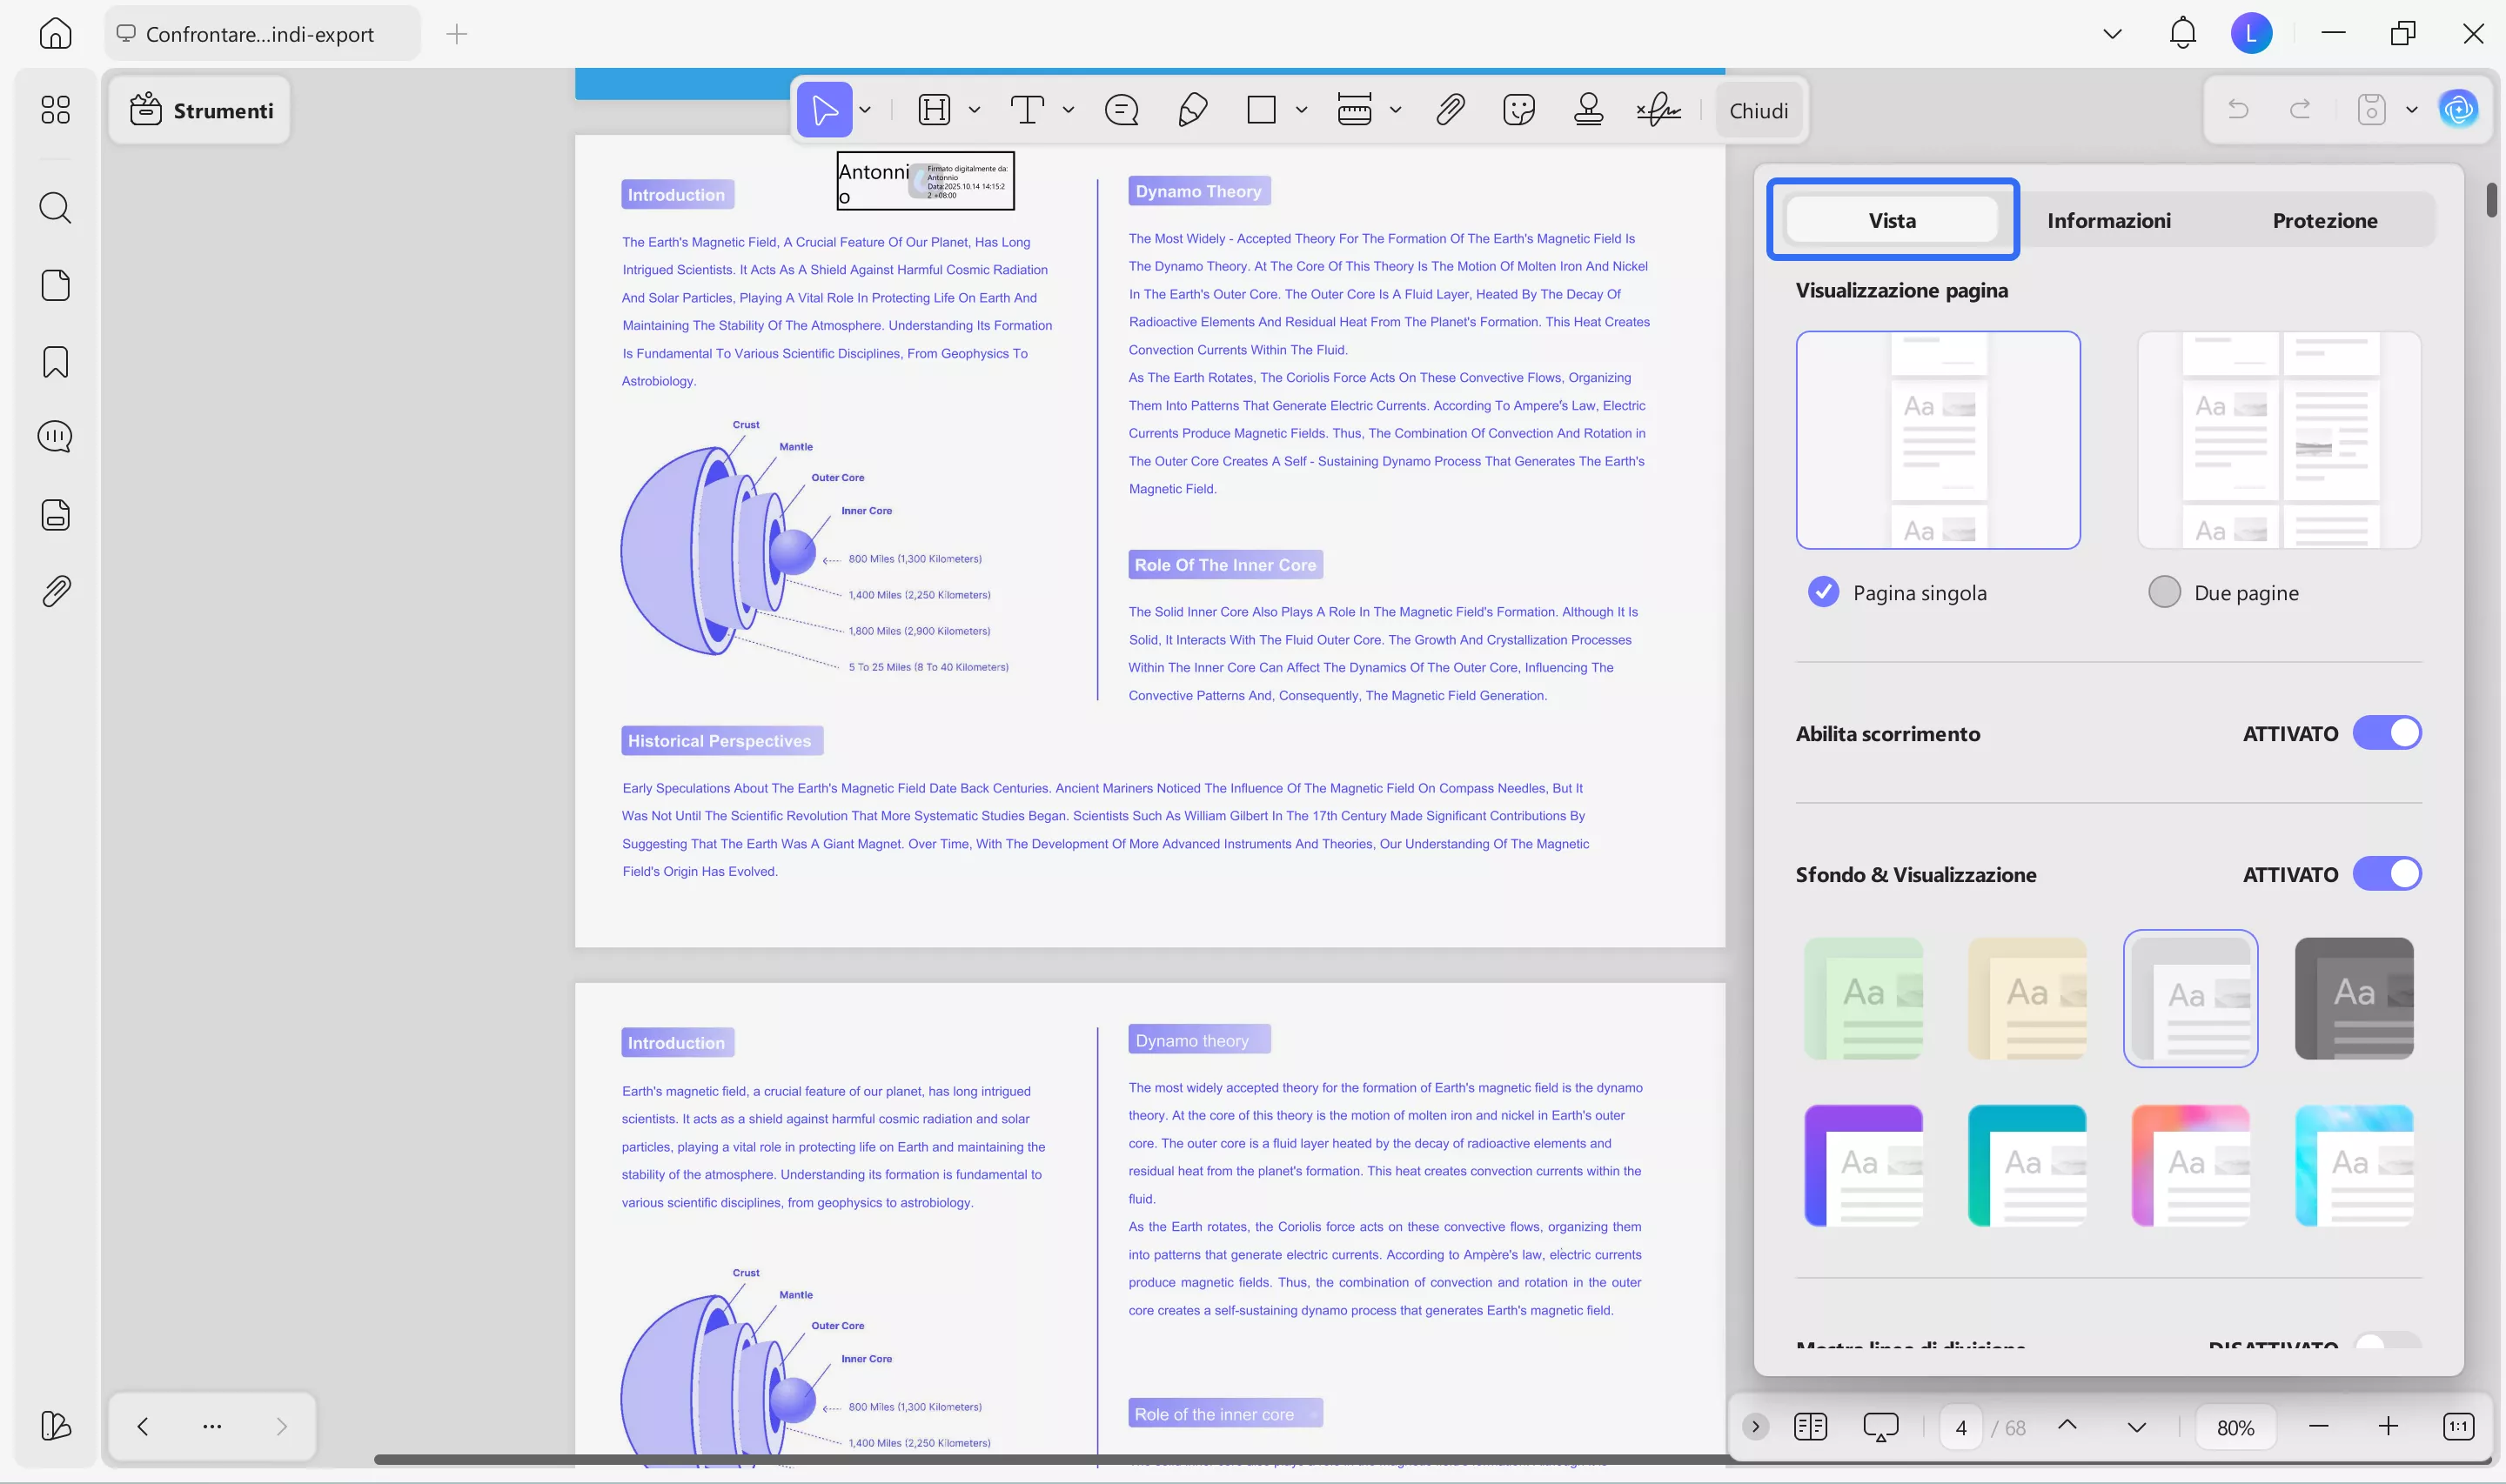Select the pencil drawing tool
This screenshot has height=1484, width=2506.
tap(1192, 109)
